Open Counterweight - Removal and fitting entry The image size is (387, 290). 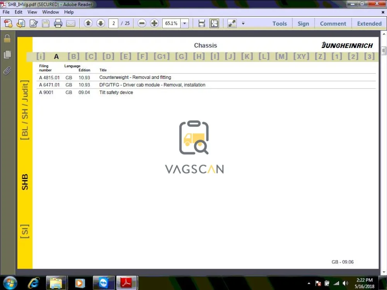(135, 77)
